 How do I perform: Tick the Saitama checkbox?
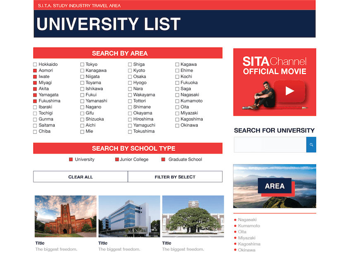tap(35, 126)
